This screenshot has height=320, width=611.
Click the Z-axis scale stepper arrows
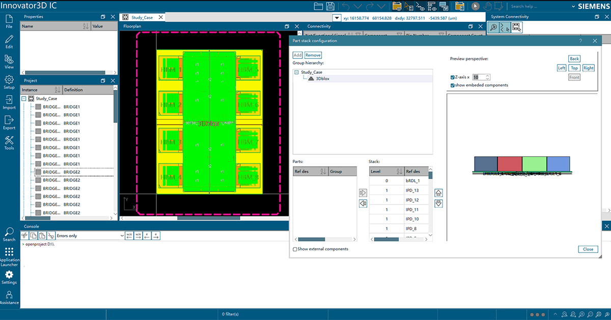[487, 77]
